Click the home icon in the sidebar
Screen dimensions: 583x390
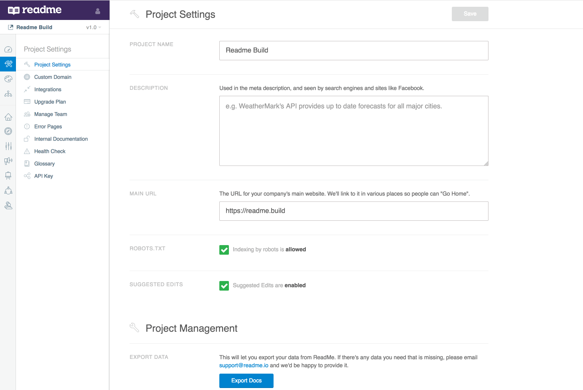point(8,117)
